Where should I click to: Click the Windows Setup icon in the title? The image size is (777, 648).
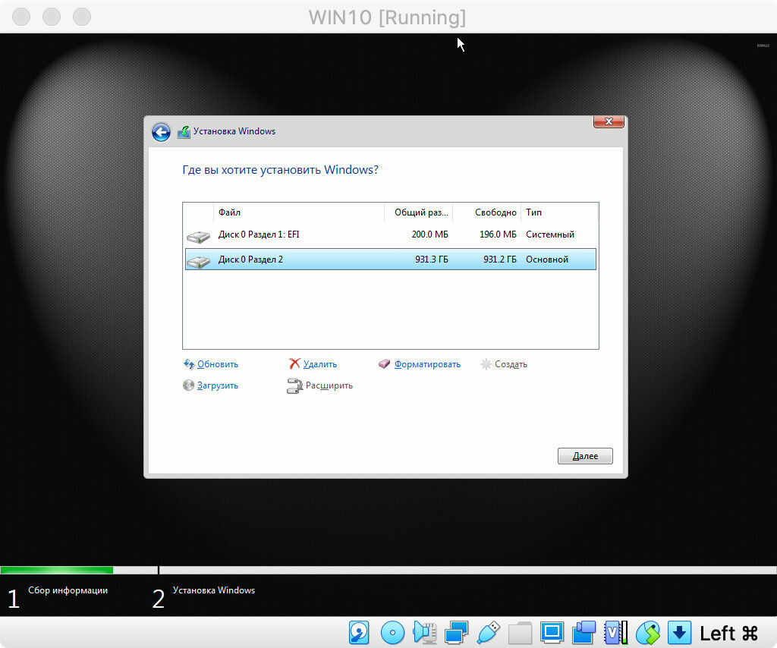tap(184, 132)
